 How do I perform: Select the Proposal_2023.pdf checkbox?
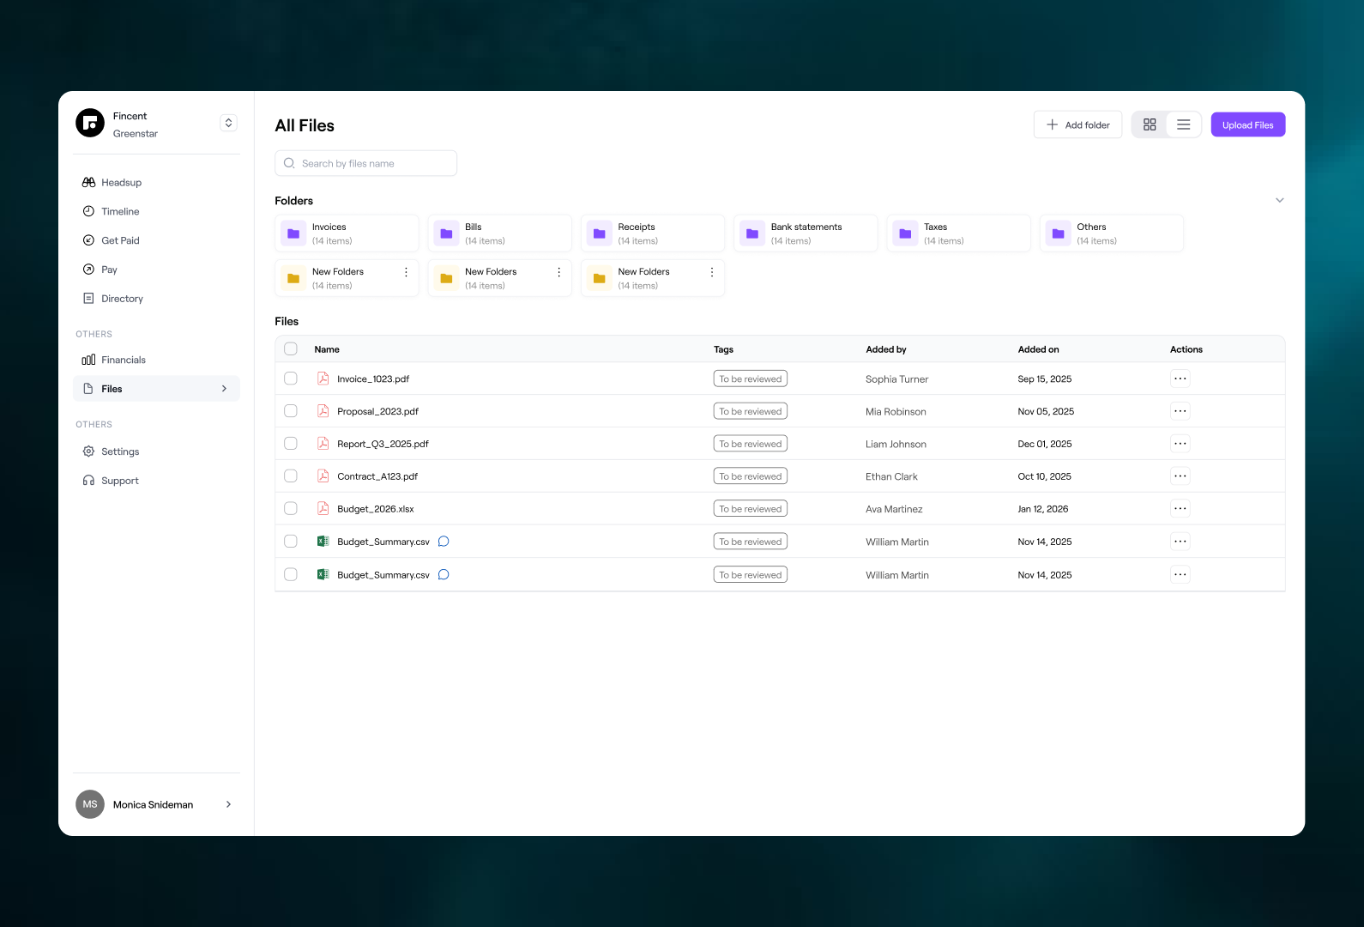click(291, 411)
